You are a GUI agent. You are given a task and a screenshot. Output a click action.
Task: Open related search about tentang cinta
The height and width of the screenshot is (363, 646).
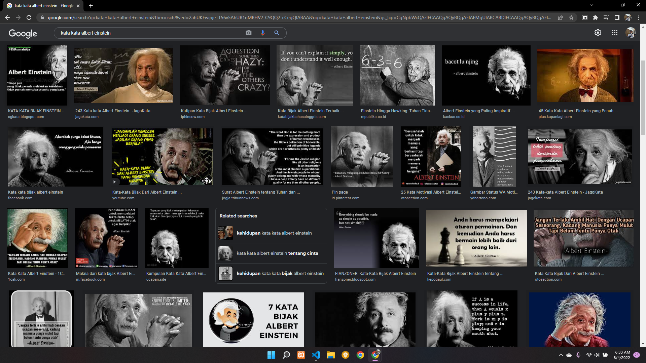[x=277, y=253]
